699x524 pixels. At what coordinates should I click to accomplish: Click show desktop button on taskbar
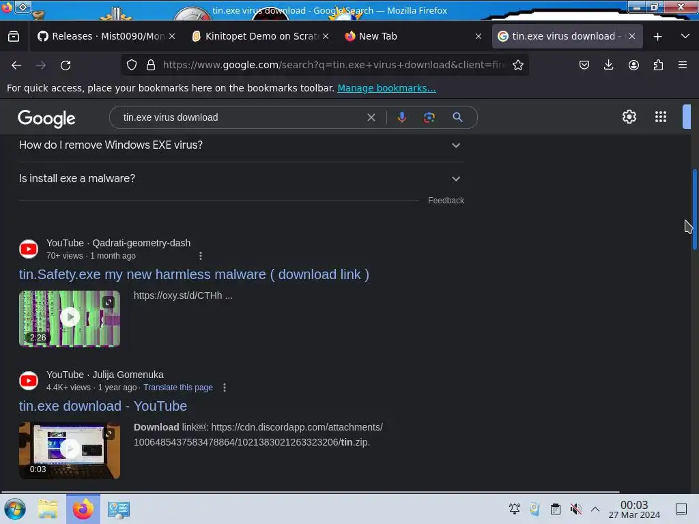(681, 509)
